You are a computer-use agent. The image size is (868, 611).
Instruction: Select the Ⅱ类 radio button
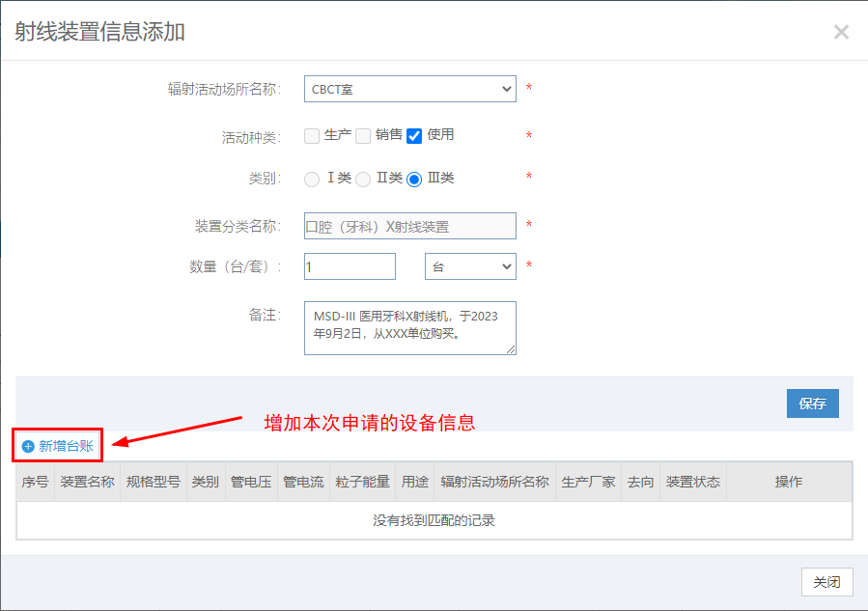(x=363, y=180)
